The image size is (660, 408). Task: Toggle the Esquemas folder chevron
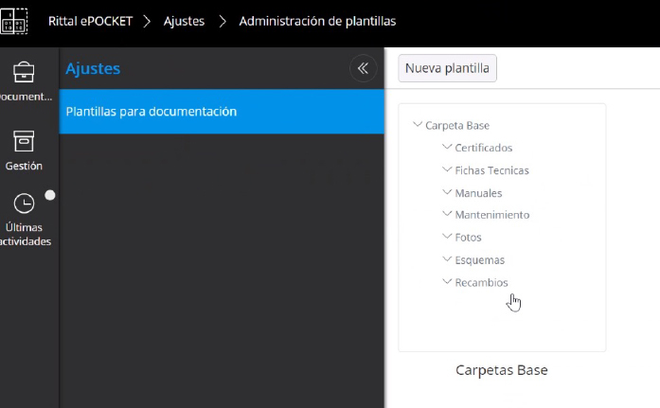click(x=447, y=259)
